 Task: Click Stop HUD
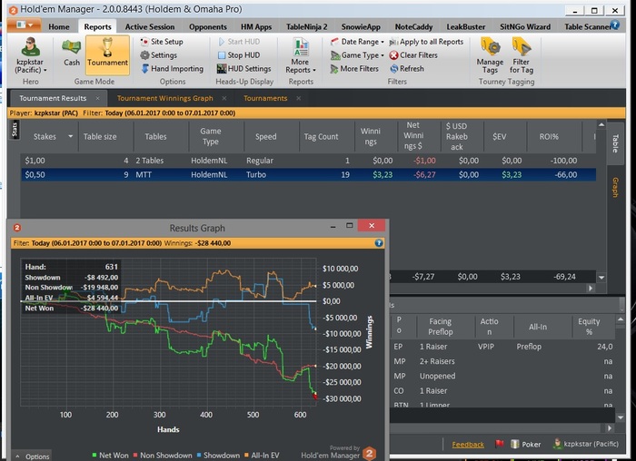[x=242, y=55]
